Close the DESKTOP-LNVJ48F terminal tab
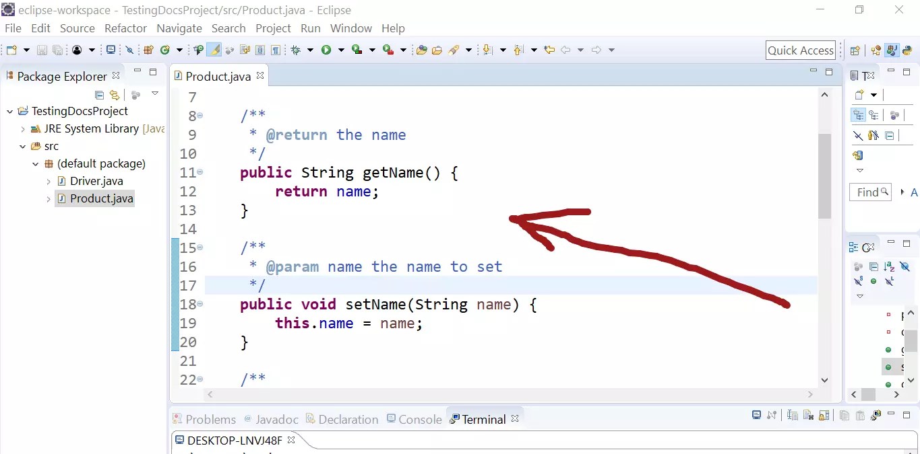The height and width of the screenshot is (454, 920). [291, 440]
